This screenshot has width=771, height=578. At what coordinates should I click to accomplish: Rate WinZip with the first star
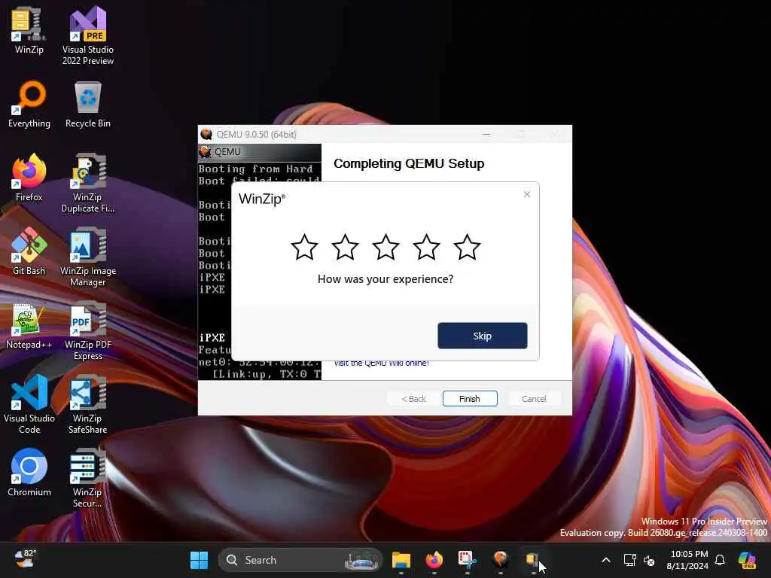(304, 247)
